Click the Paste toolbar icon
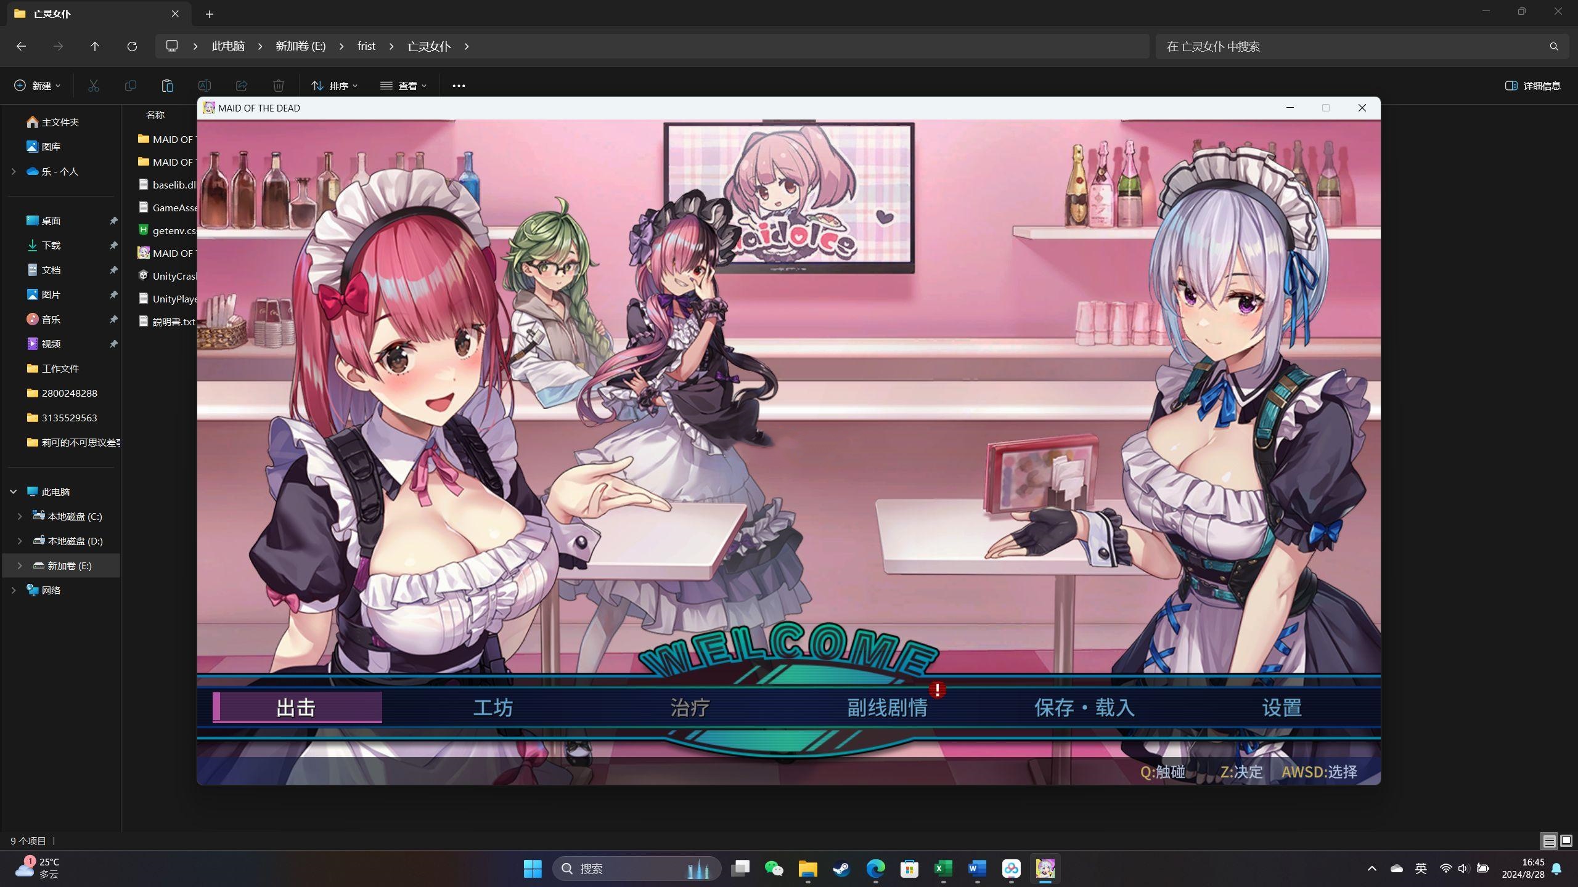This screenshot has height=887, width=1578. [167, 86]
